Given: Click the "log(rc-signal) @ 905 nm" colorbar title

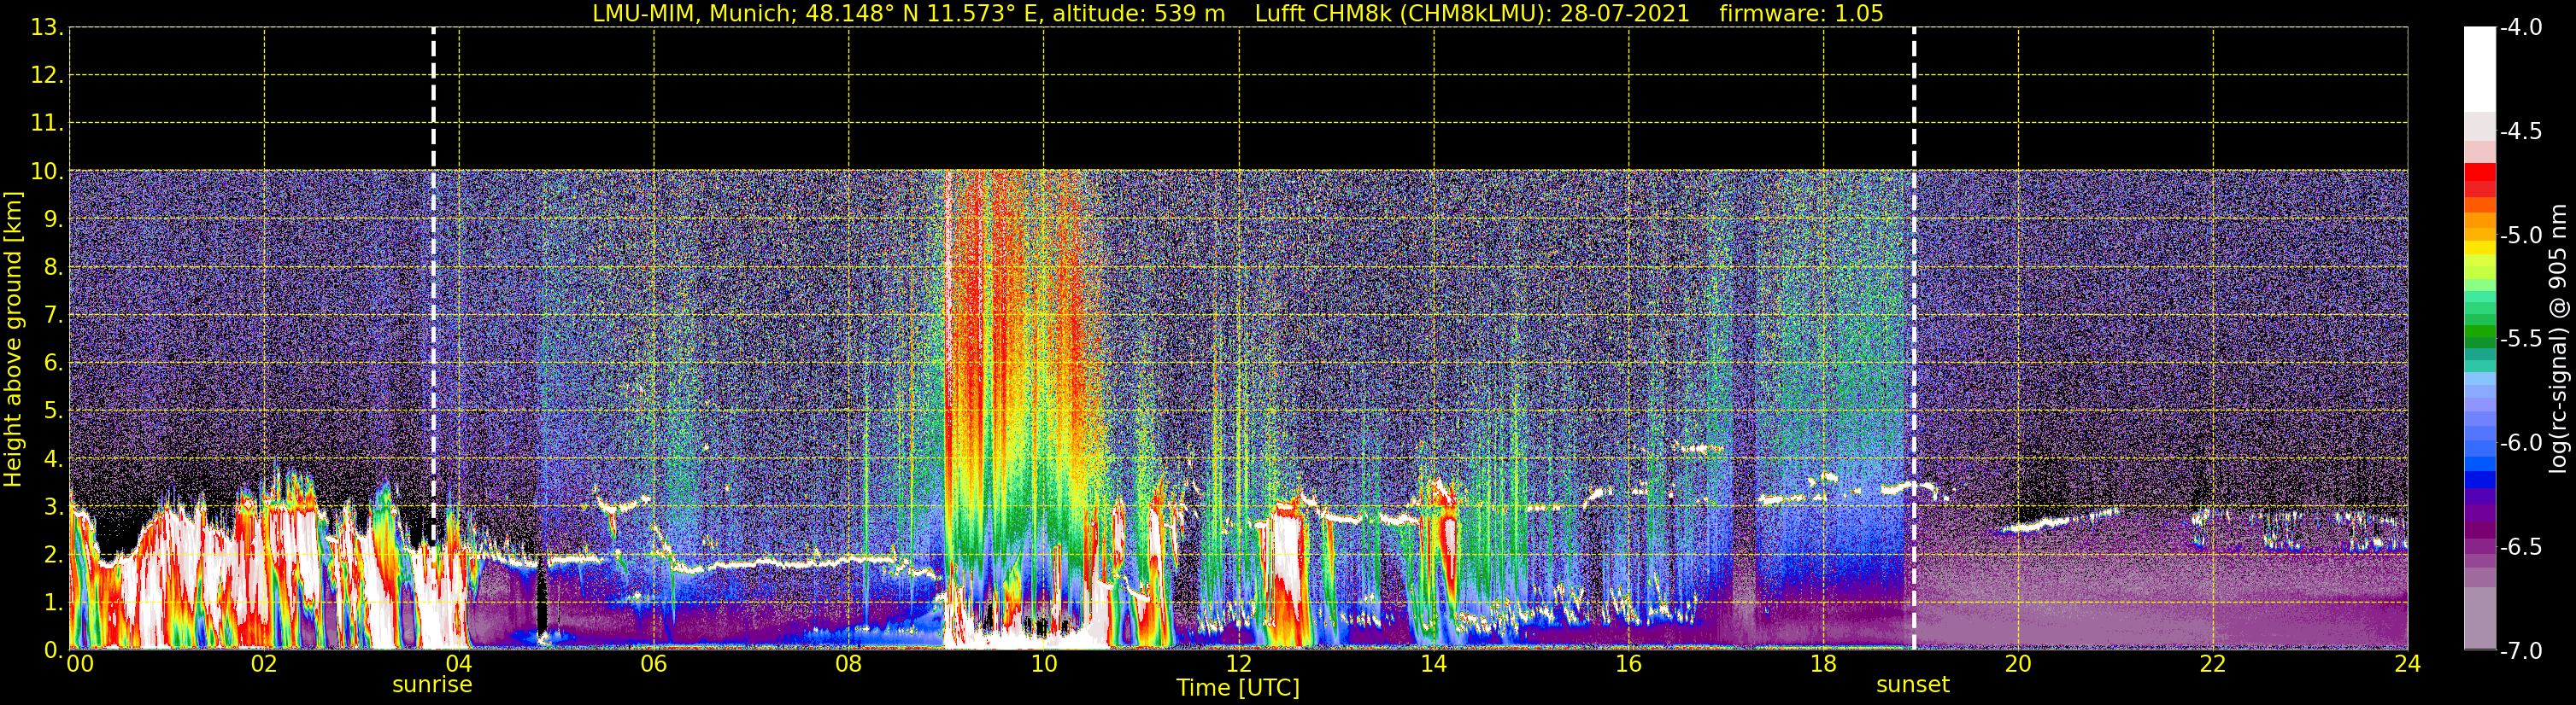Looking at the screenshot, I should coord(2558,339).
